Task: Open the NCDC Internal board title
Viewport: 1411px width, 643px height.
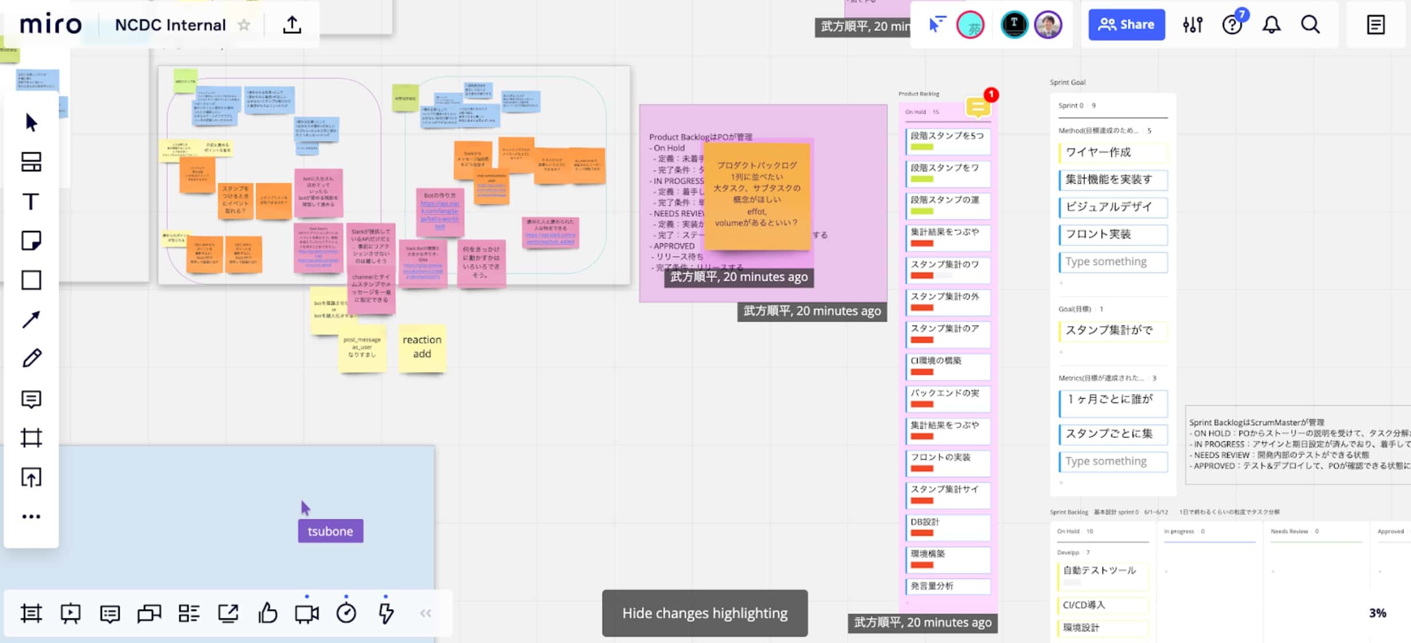Action: coord(170,25)
